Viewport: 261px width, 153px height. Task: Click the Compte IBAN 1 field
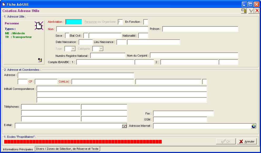105,62
